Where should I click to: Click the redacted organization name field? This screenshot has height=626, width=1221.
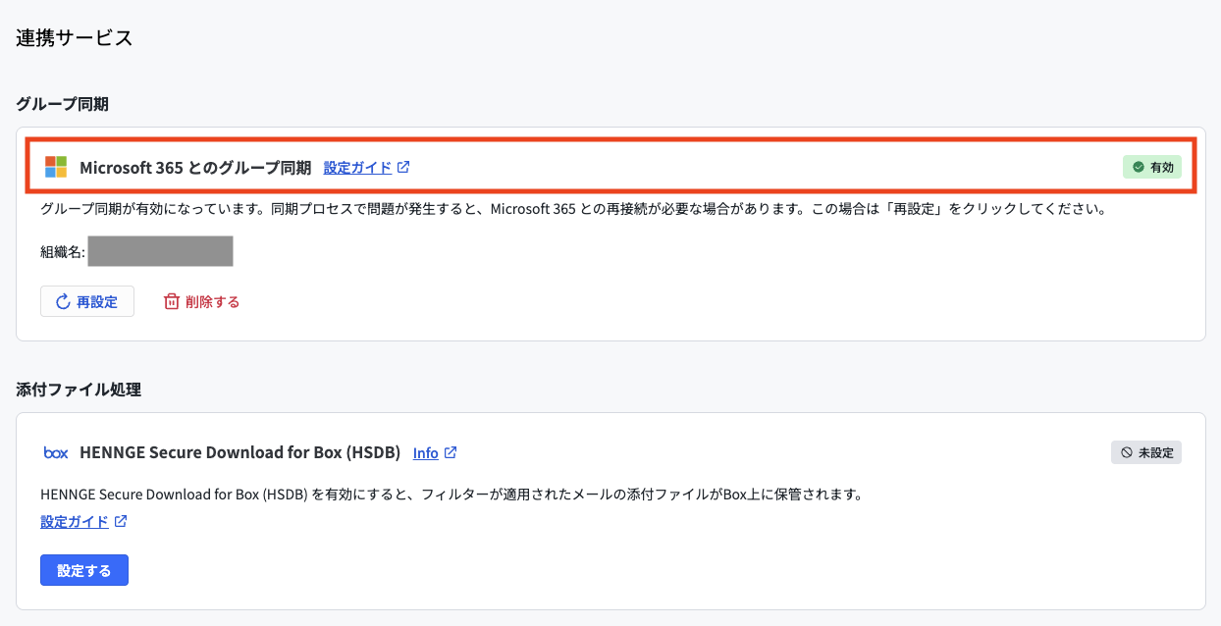[x=161, y=251]
